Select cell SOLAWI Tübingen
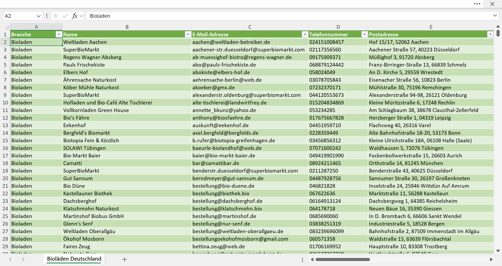502x266 pixels. click(x=127, y=148)
